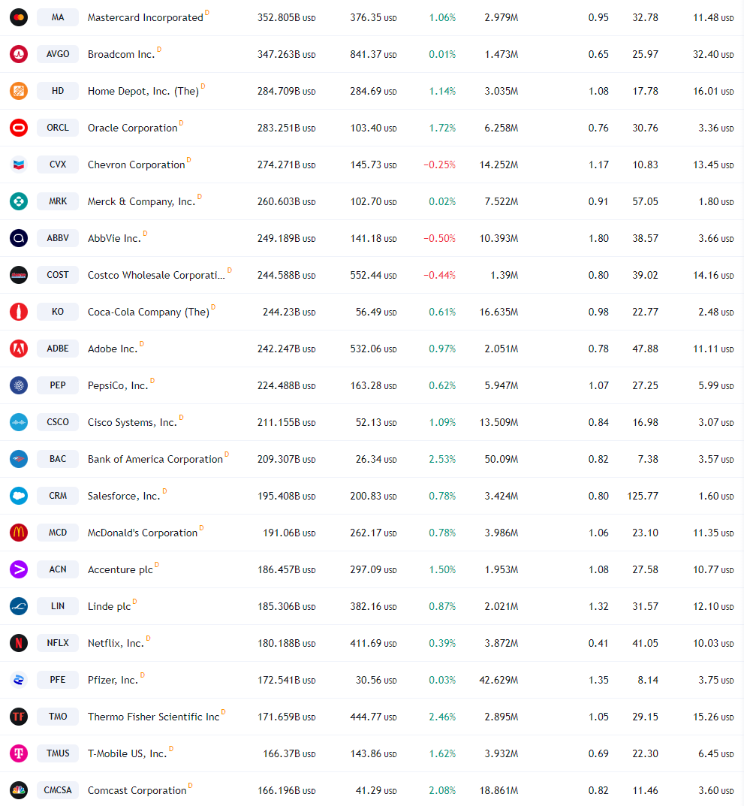Open Pfizer, Inc. company link
This screenshot has height=806, width=744.
[x=113, y=680]
